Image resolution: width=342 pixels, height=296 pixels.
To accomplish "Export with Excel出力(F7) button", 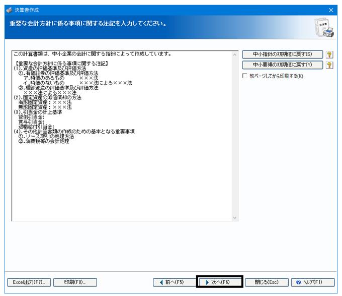I will 29,282.
